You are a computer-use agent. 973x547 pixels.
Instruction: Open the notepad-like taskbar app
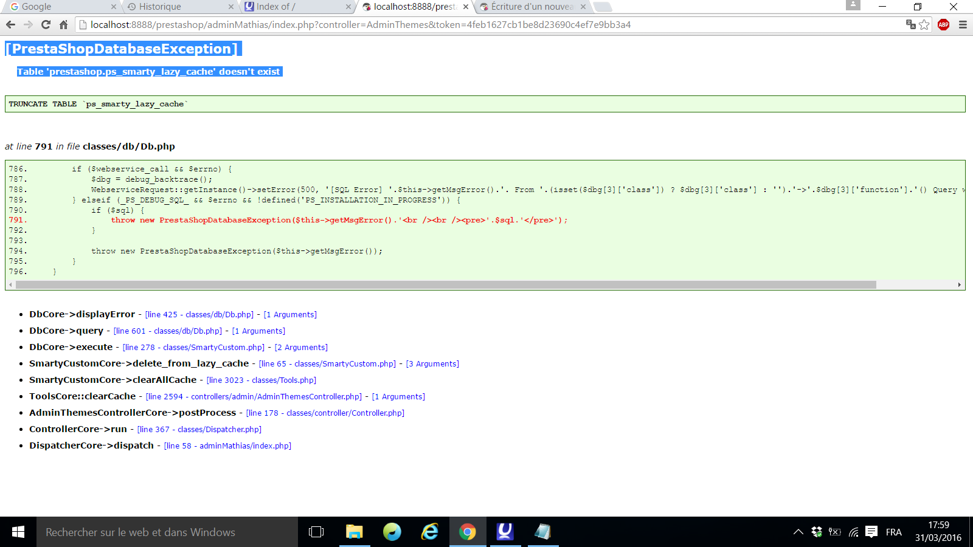(542, 532)
